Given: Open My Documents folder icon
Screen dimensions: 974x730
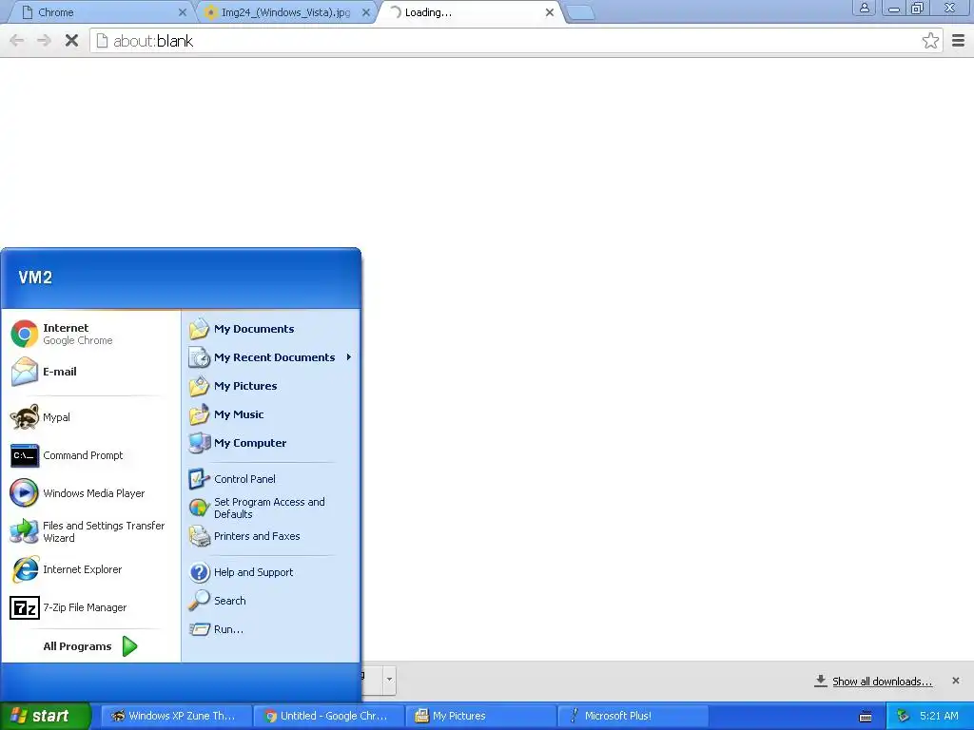Looking at the screenshot, I should pyautogui.click(x=200, y=329).
